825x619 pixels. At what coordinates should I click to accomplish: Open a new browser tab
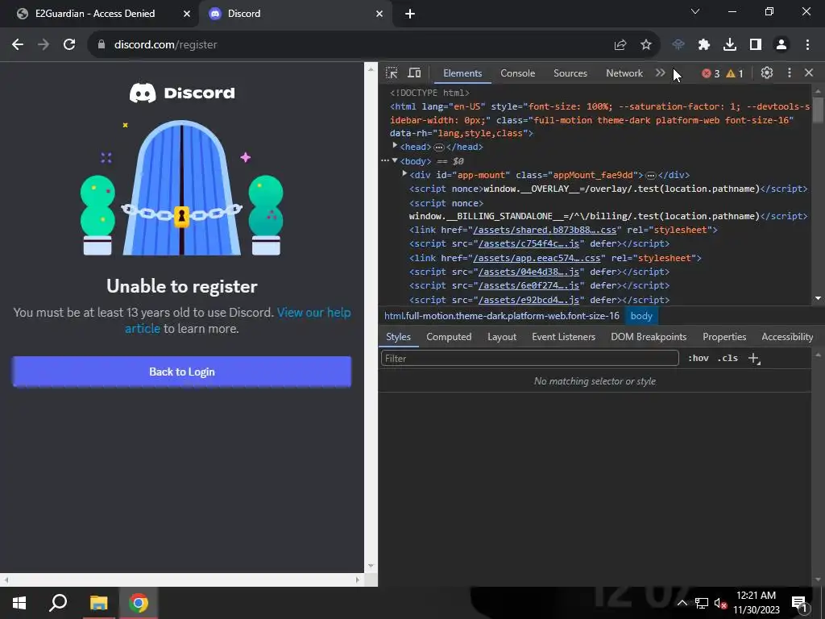(410, 14)
